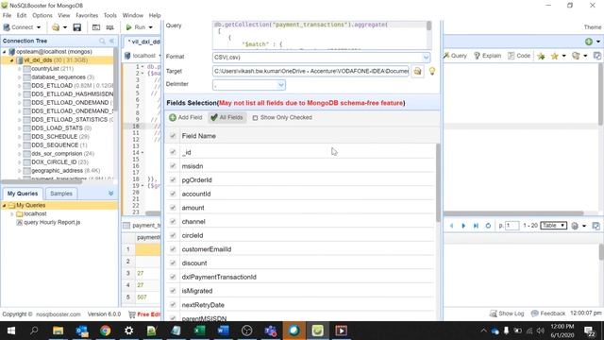Uncheck the msisdn field checkbox
604x340 pixels.
click(173, 166)
